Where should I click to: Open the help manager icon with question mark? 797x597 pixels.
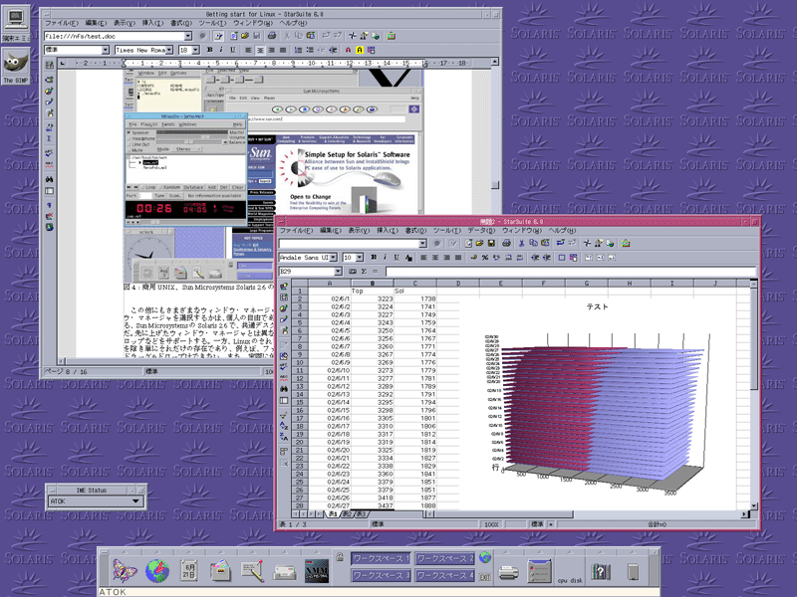click(x=601, y=571)
